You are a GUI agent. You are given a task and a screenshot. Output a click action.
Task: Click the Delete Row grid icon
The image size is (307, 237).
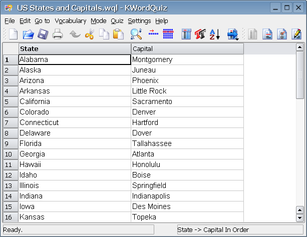click(x=168, y=34)
